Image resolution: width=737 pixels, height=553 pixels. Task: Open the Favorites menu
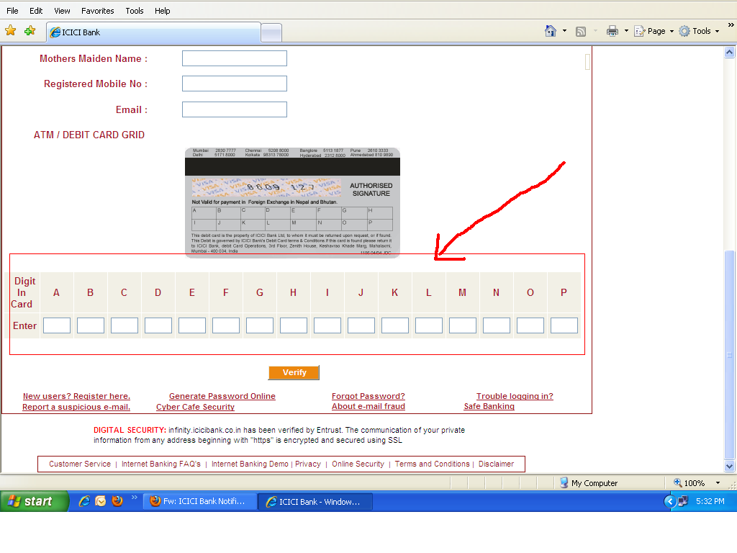(98, 11)
